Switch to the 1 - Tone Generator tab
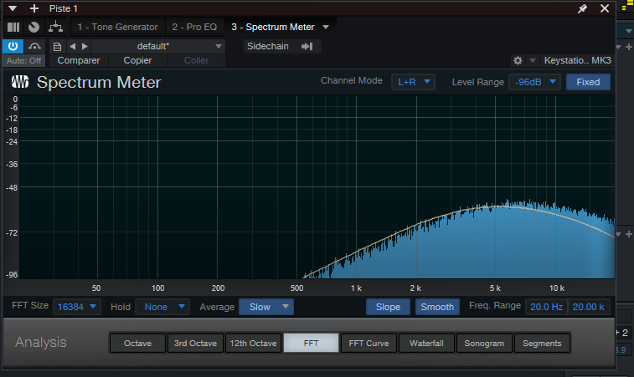This screenshot has width=634, height=377. coord(117,27)
